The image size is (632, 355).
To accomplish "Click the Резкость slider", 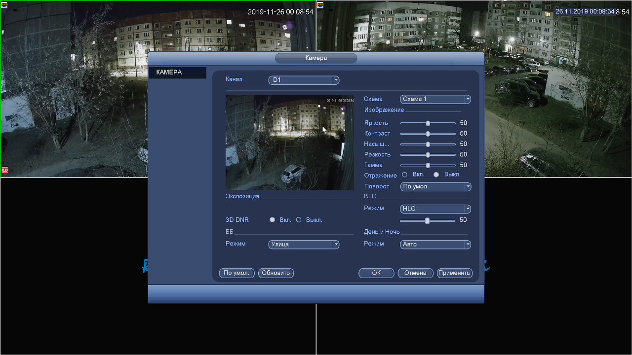I will [x=428, y=155].
